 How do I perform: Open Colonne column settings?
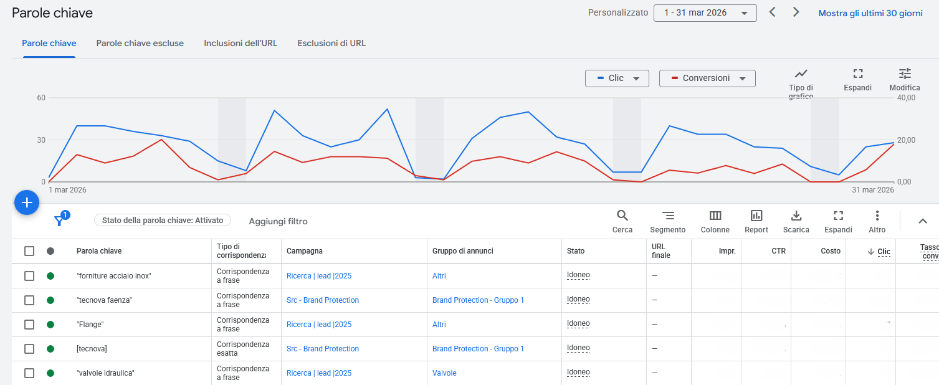715,216
